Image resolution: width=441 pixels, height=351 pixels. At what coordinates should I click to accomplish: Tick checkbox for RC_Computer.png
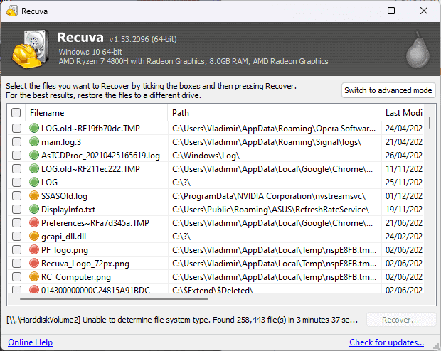tap(16, 276)
